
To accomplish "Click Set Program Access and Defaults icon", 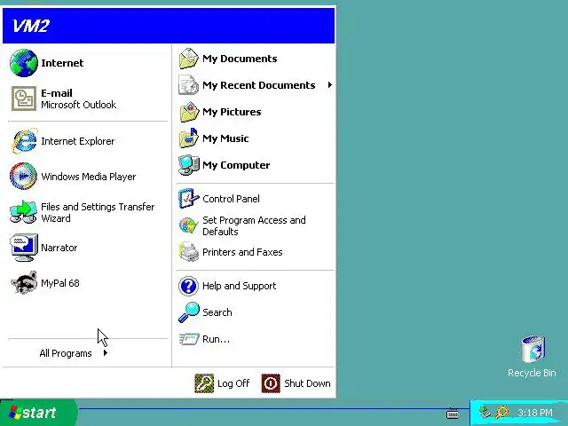I will [x=188, y=225].
